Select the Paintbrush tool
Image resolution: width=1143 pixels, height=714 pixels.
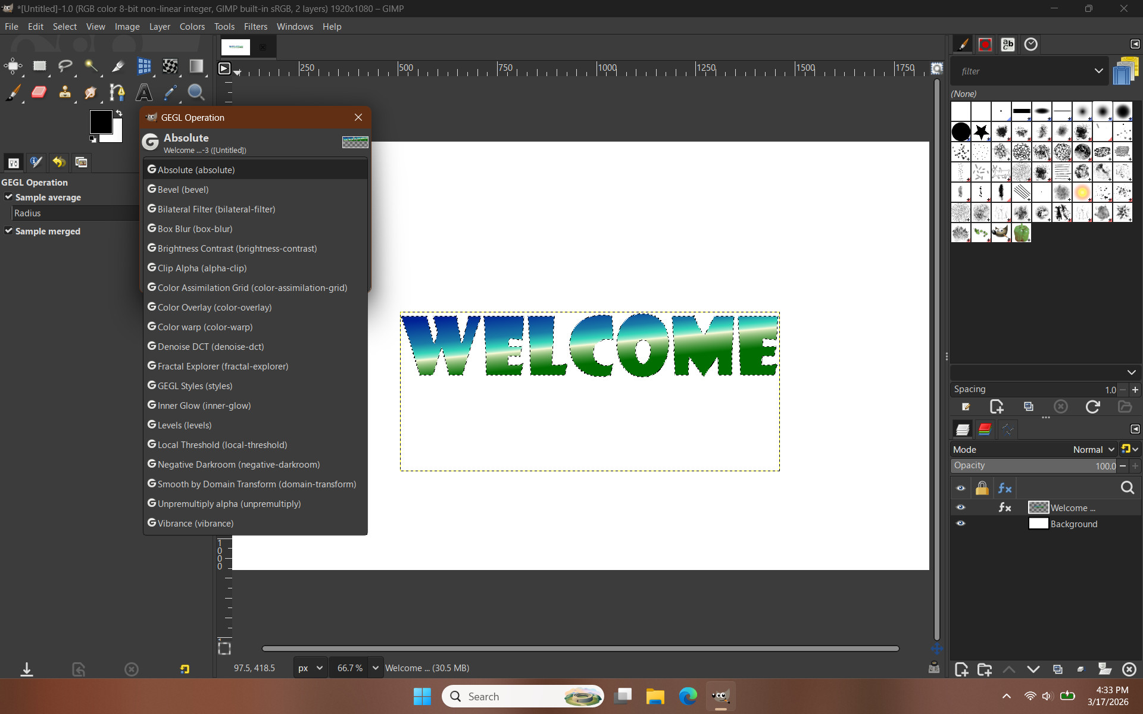pyautogui.click(x=13, y=92)
